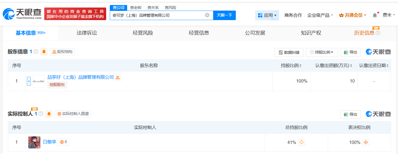Click the equity path icon next to 41%
This screenshot has width=398, height=154.
301,142
